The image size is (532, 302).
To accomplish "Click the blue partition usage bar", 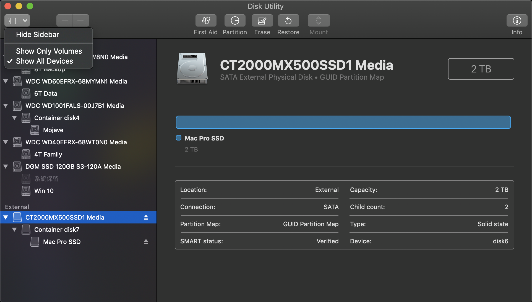I will pyautogui.click(x=343, y=122).
